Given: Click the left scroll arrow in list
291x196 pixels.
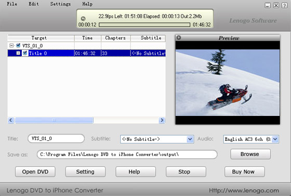Looking at the screenshot, I should 11,120.
